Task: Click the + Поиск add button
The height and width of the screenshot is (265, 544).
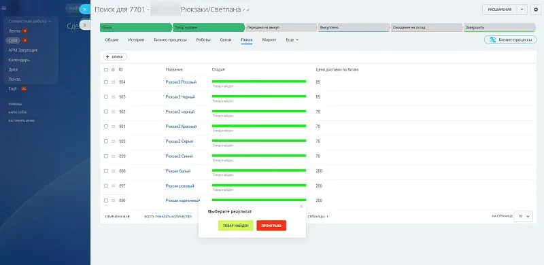Action: pyautogui.click(x=115, y=56)
